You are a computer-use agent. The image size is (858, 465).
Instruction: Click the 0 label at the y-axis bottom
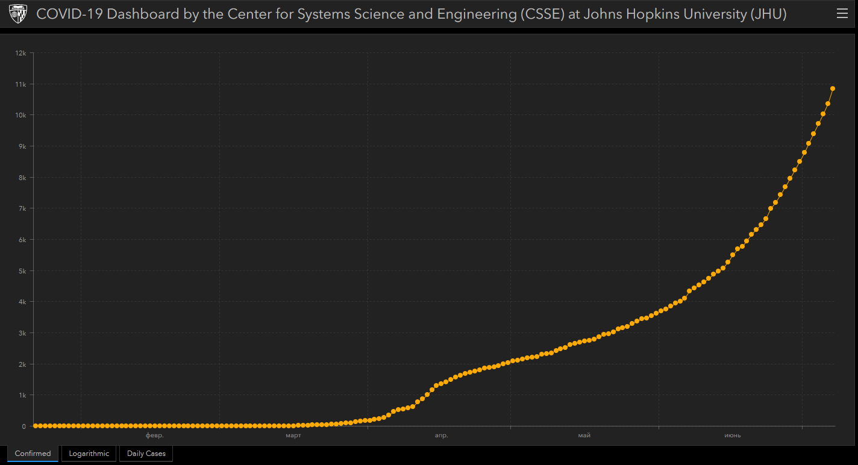(x=24, y=426)
